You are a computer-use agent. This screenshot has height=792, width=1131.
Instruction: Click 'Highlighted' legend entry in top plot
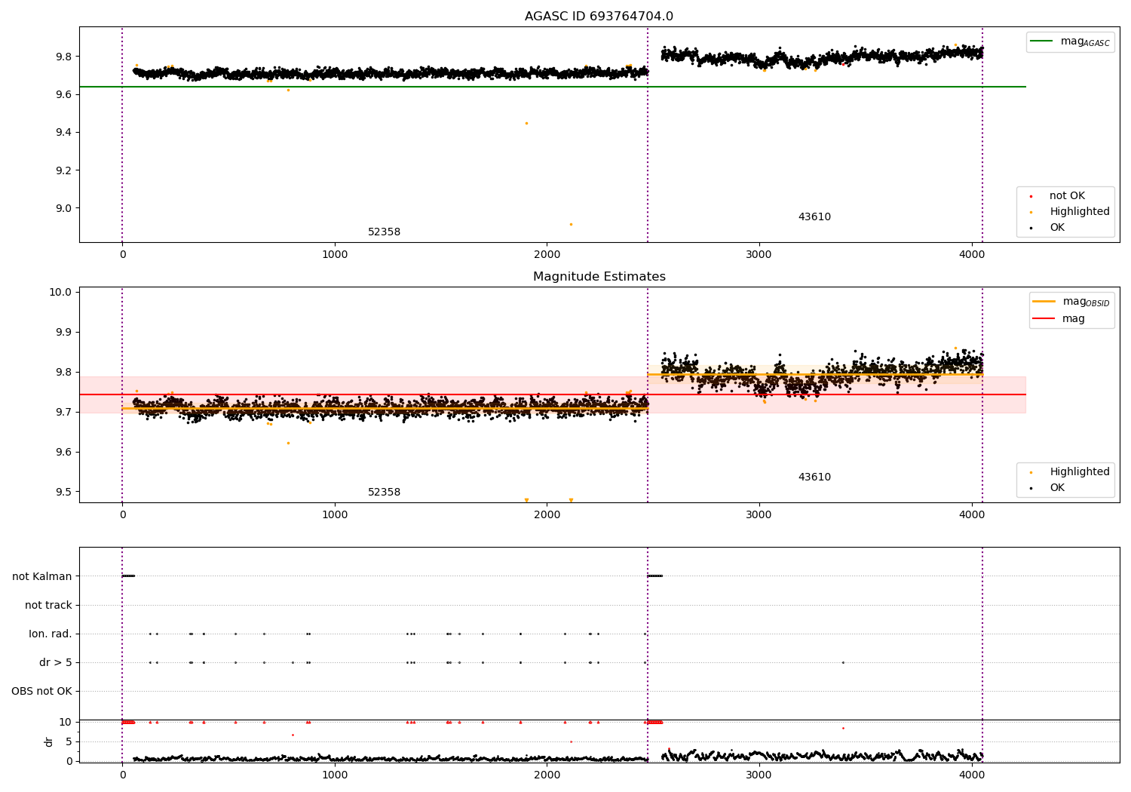pos(1070,212)
